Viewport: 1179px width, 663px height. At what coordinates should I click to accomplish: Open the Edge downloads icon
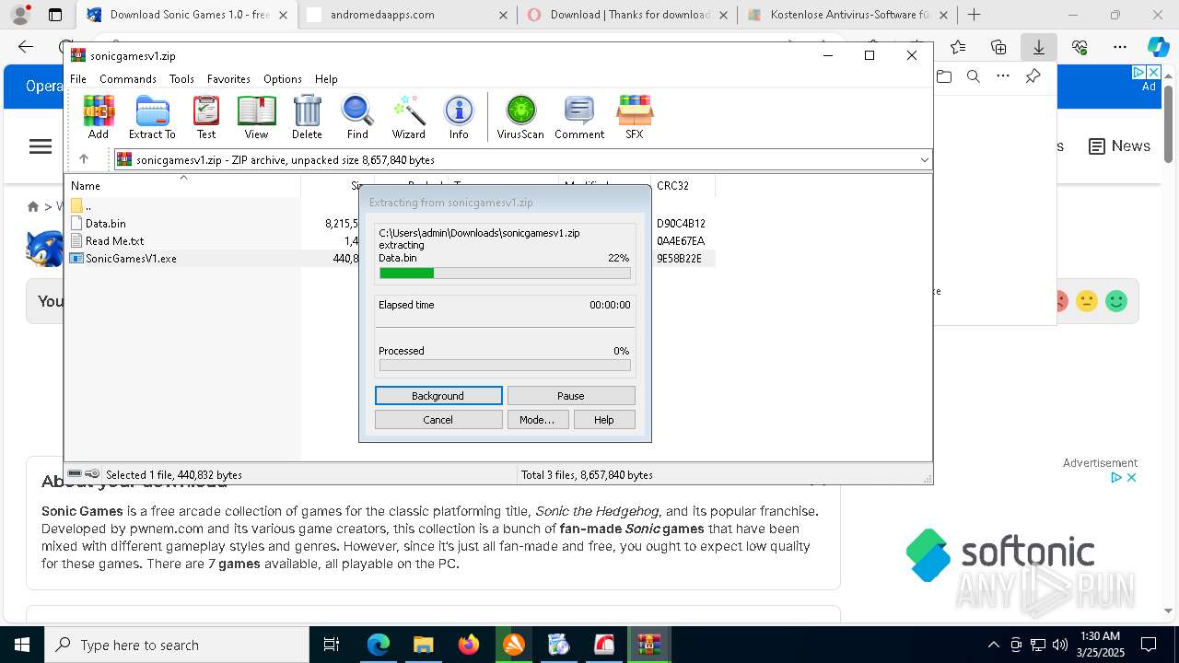click(x=1038, y=47)
